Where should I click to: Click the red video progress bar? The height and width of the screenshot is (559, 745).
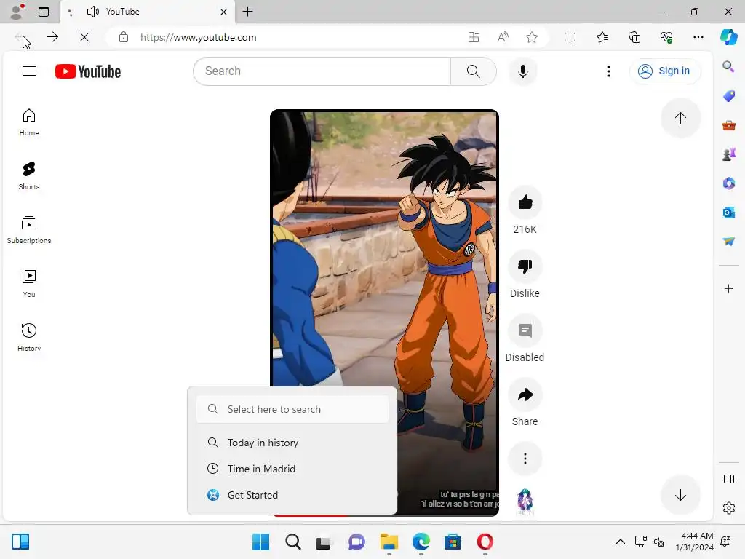(x=311, y=515)
